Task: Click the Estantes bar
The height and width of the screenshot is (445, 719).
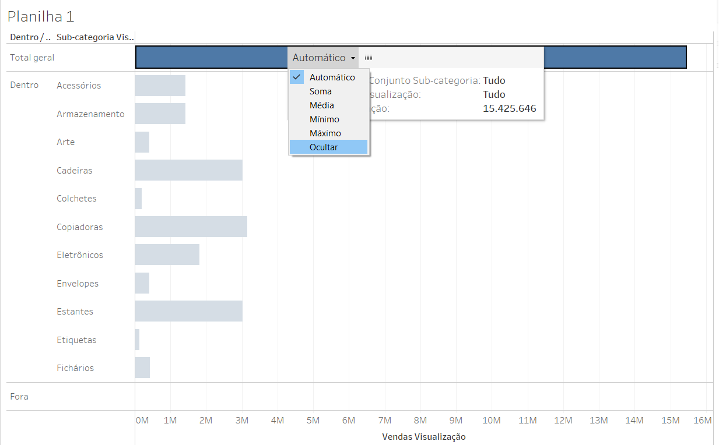Action: (189, 311)
